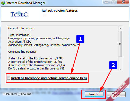Click the 'Command line options:' line
This screenshot has width=130, height=101.
tap(22, 52)
